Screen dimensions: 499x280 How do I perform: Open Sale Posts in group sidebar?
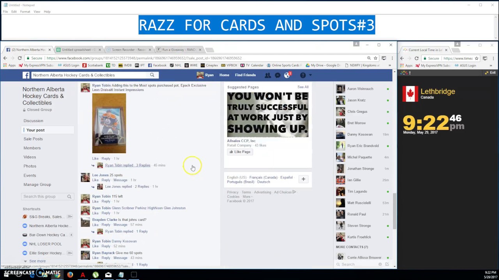(x=33, y=139)
